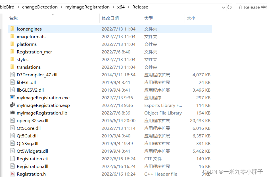Viewport: 267px width, 177px height.
Task: Click the 2022/7/13 11:14 date cell
Action: coord(118,128)
